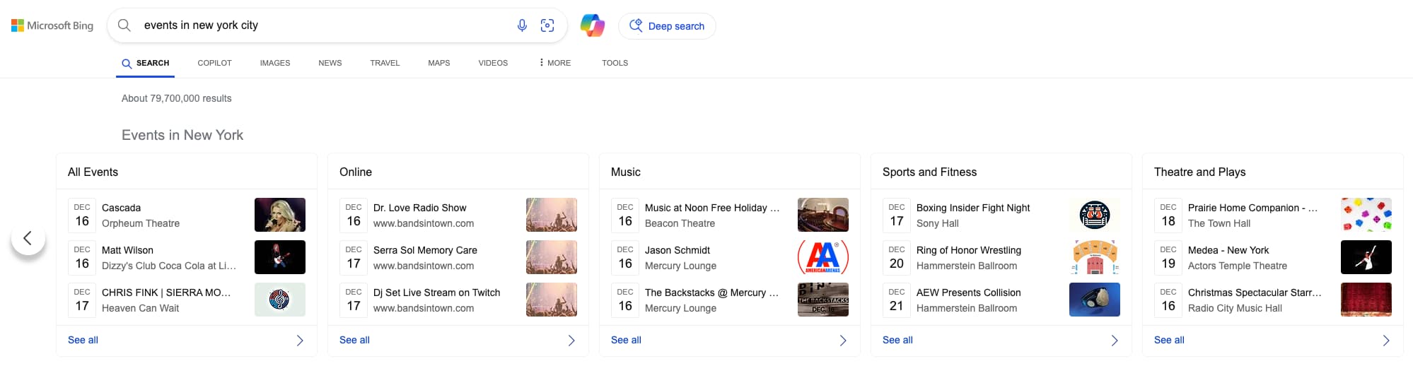Open AEW Presents Collision thumbnail
The height and width of the screenshot is (366, 1413).
tap(1095, 300)
